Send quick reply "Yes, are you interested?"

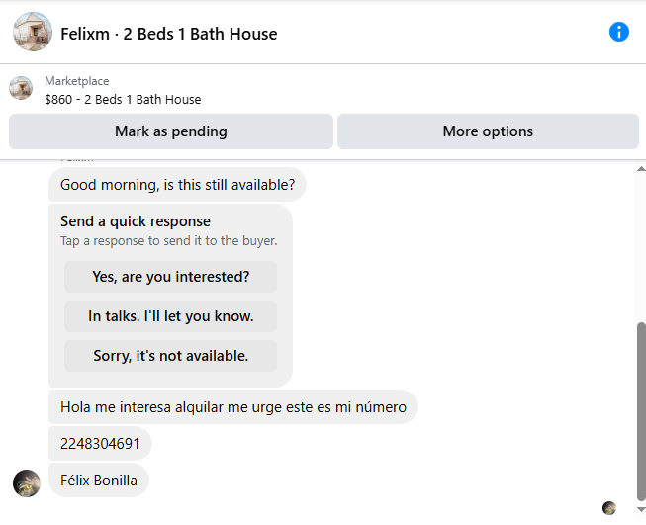coord(170,277)
